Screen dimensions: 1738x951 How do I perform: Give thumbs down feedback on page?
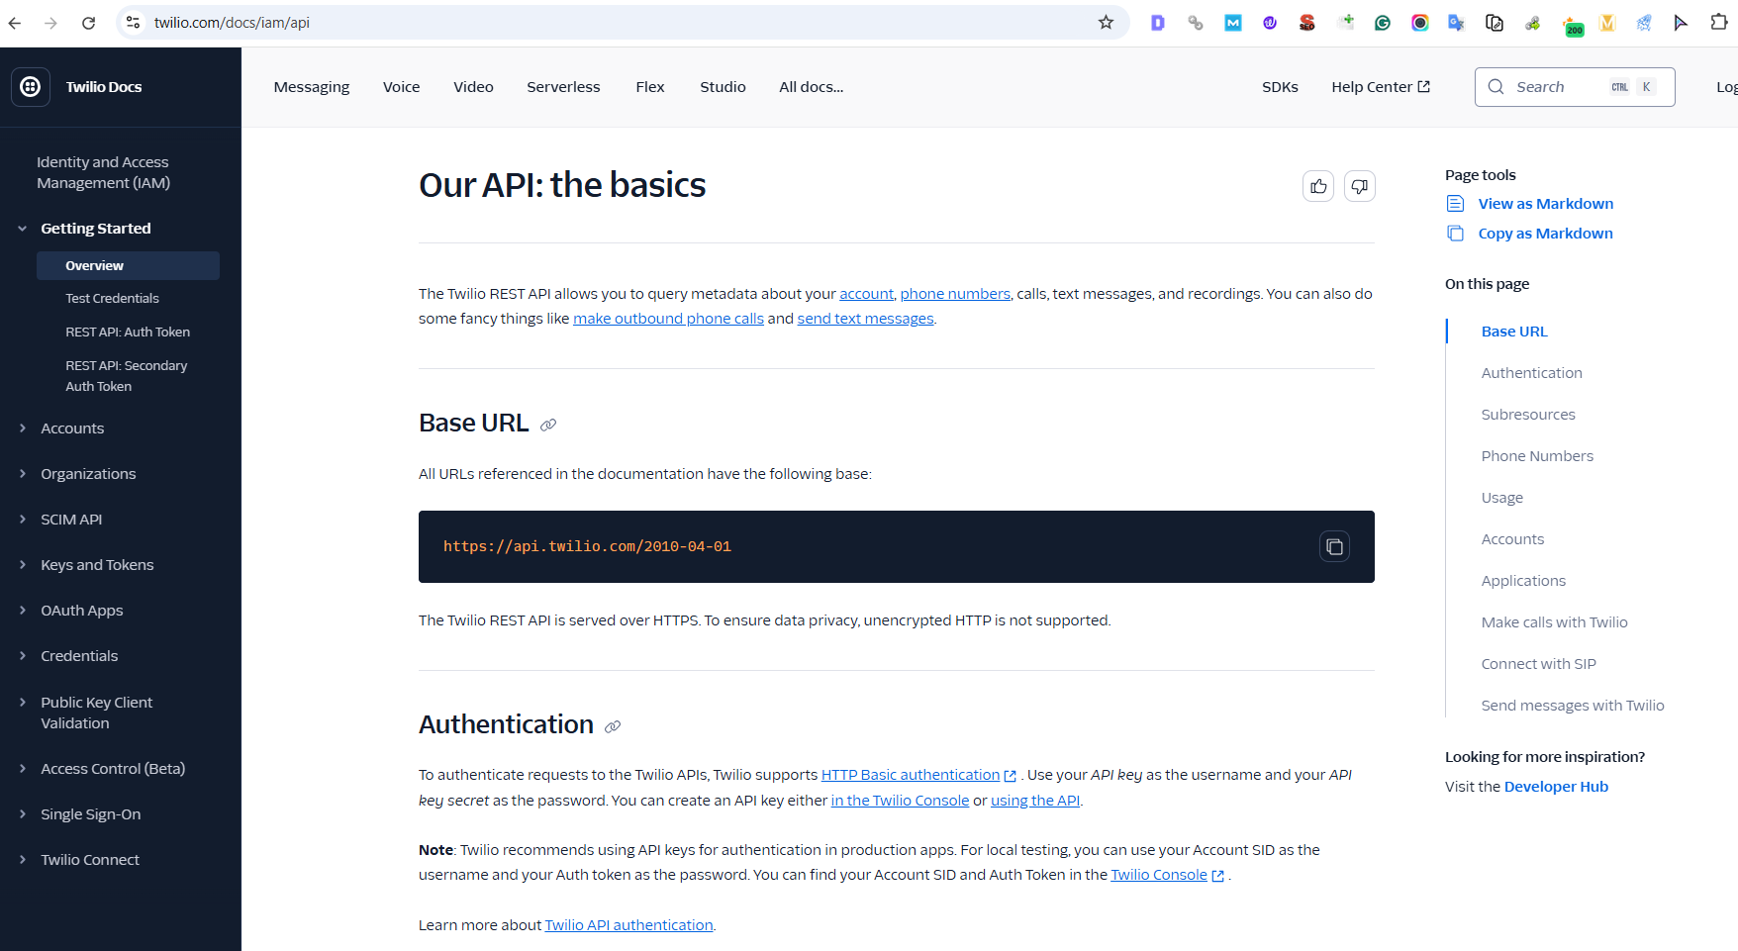[x=1360, y=186]
